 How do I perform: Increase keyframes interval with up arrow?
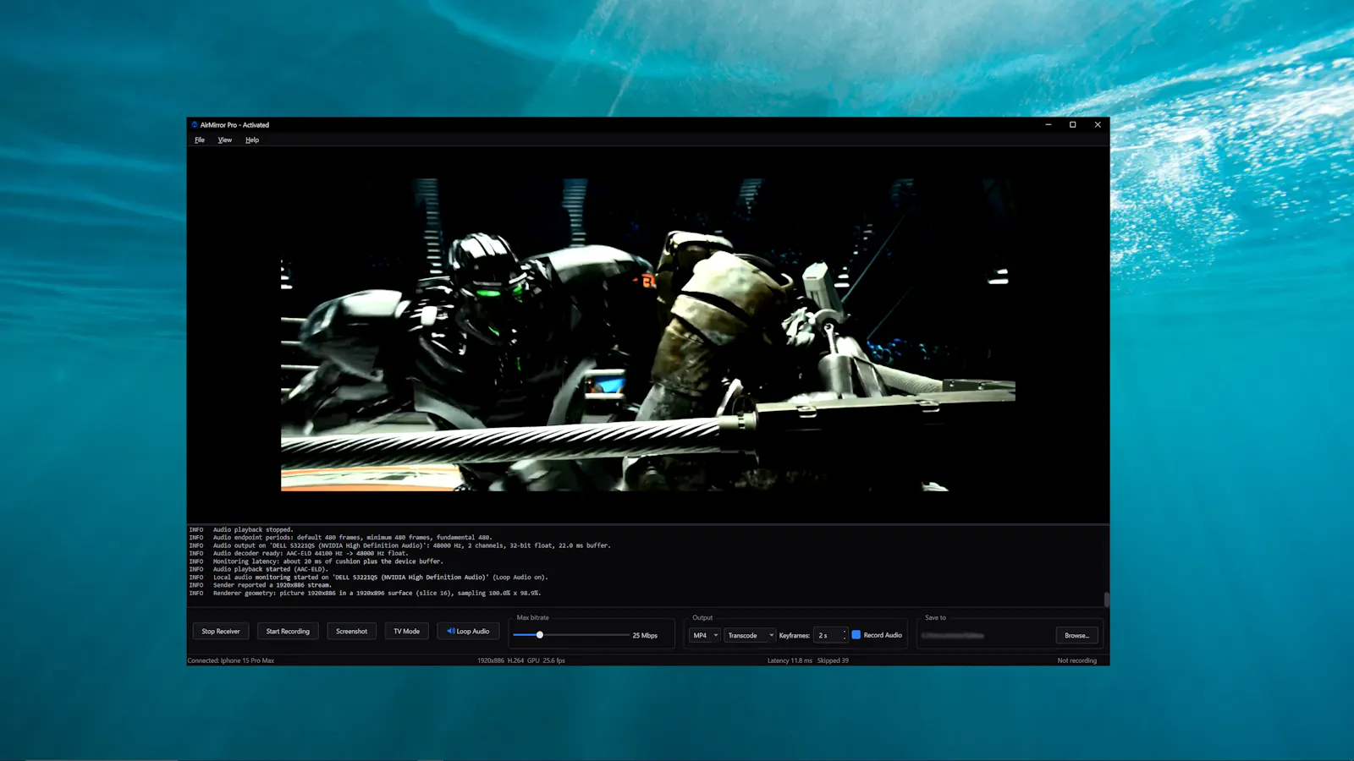(845, 632)
